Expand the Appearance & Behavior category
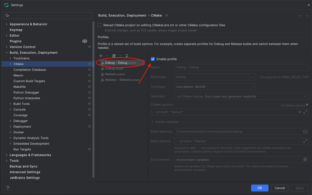The image size is (312, 195). pyautogui.click(x=7, y=24)
